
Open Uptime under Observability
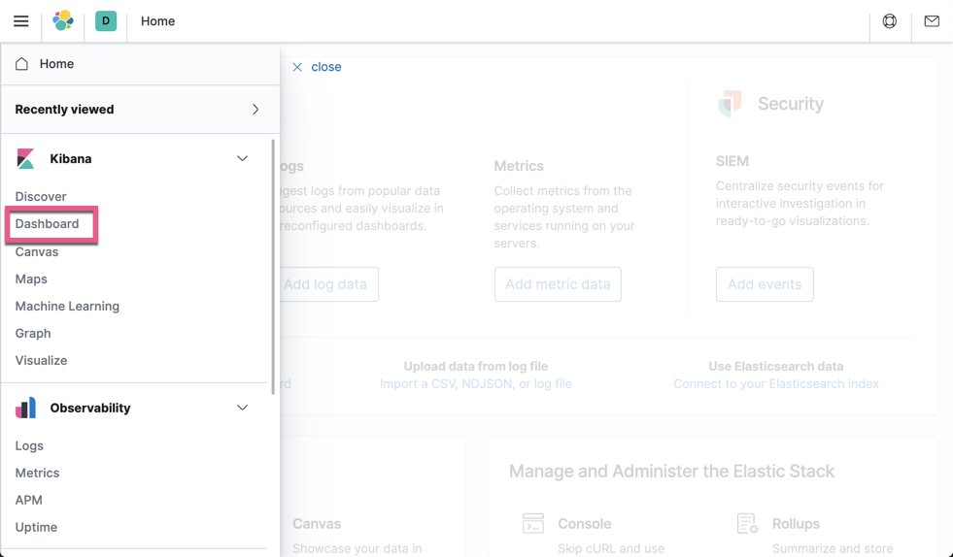coord(36,527)
